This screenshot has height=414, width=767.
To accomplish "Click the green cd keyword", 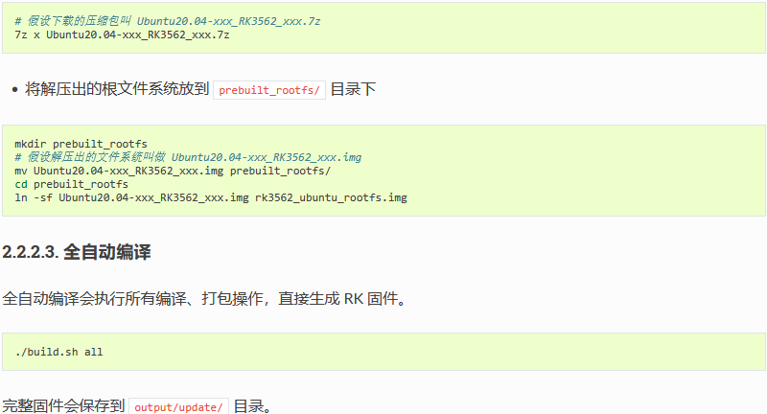I will pos(21,184).
